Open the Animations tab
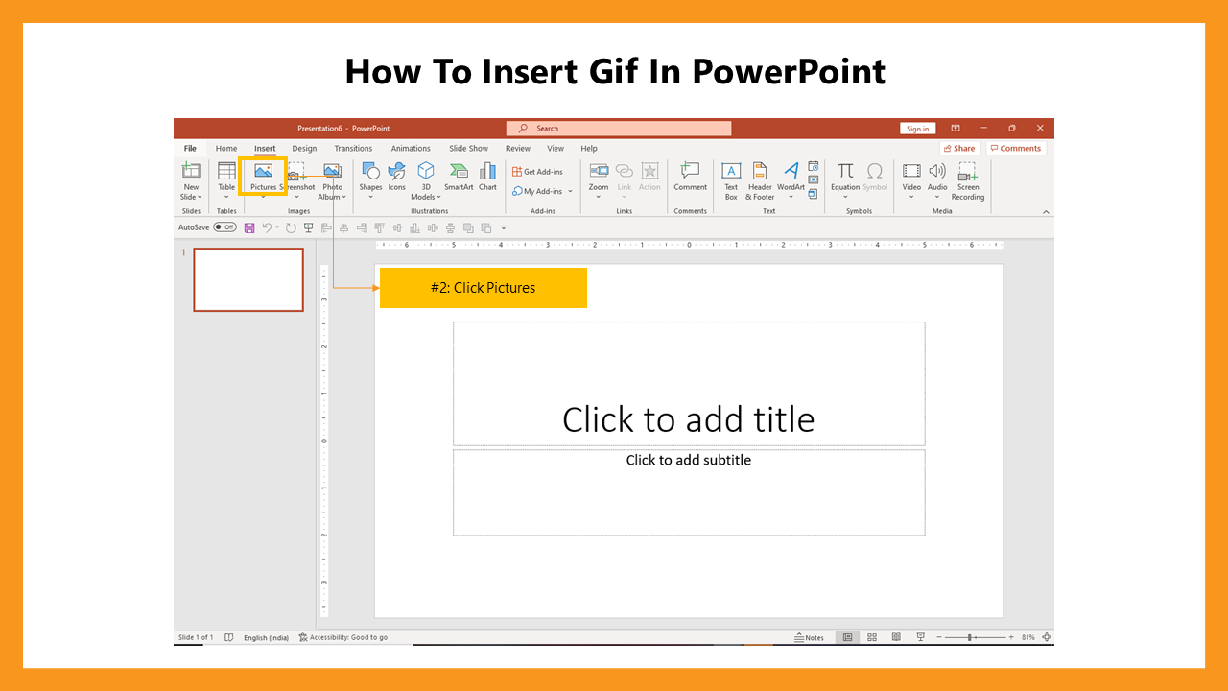1228x691 pixels. pyautogui.click(x=411, y=149)
